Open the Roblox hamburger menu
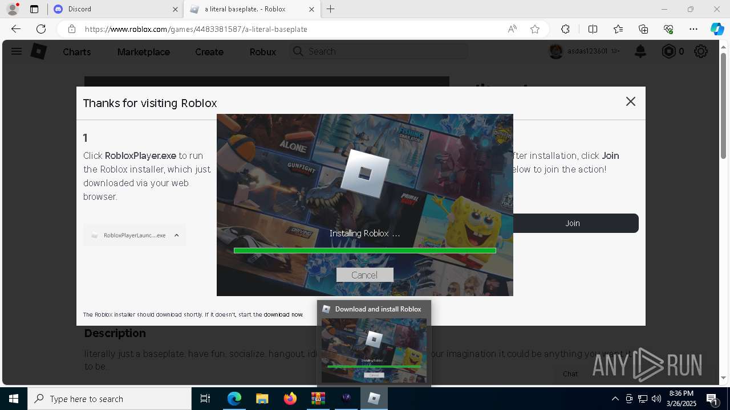The height and width of the screenshot is (410, 730). point(17,51)
